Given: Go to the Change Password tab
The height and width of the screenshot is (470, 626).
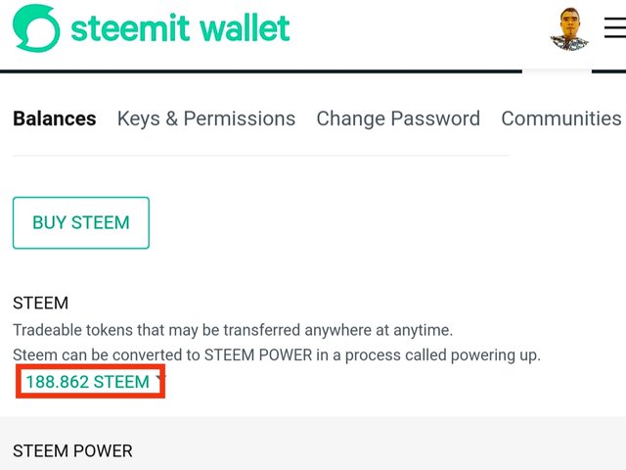Looking at the screenshot, I should (398, 118).
